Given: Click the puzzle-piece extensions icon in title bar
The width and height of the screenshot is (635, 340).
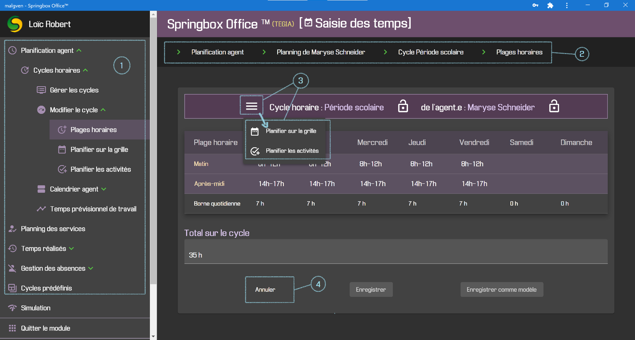Looking at the screenshot, I should [x=550, y=5].
